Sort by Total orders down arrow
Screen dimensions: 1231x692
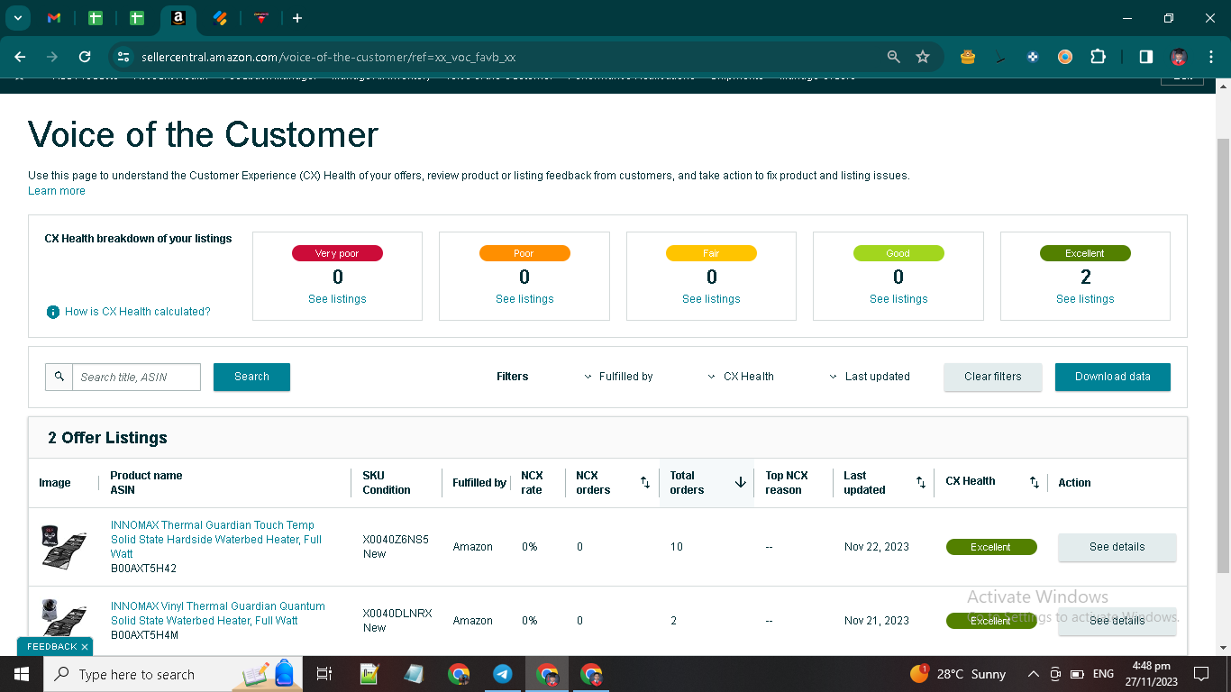tap(741, 483)
